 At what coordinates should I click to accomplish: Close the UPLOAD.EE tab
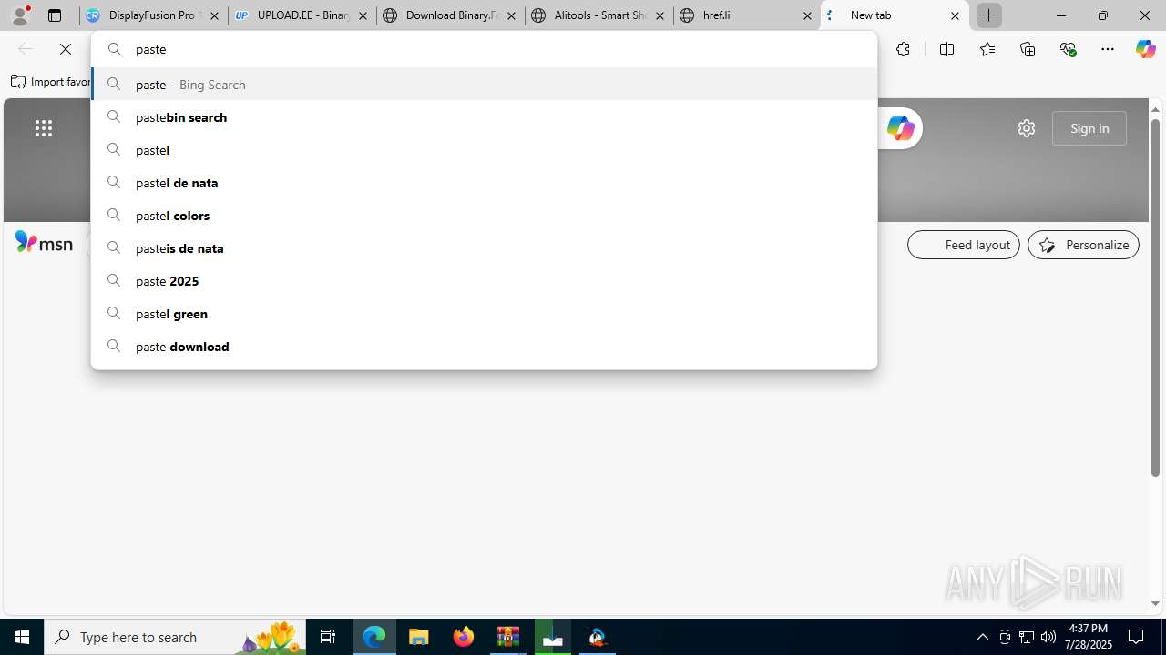pyautogui.click(x=363, y=15)
